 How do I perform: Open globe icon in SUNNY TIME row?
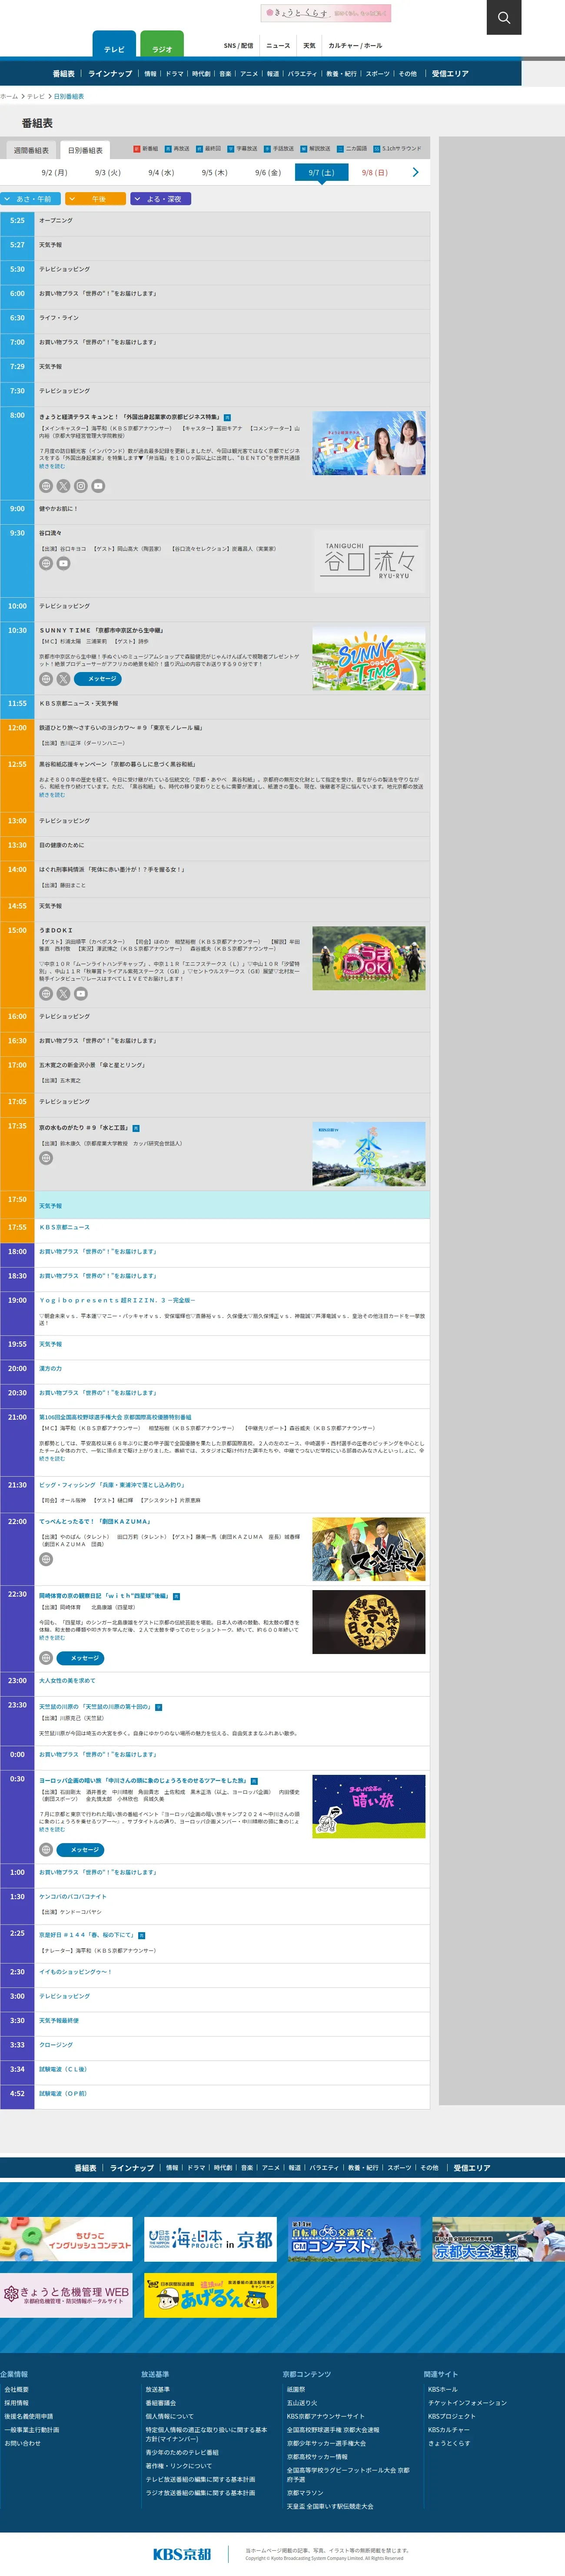[x=46, y=679]
